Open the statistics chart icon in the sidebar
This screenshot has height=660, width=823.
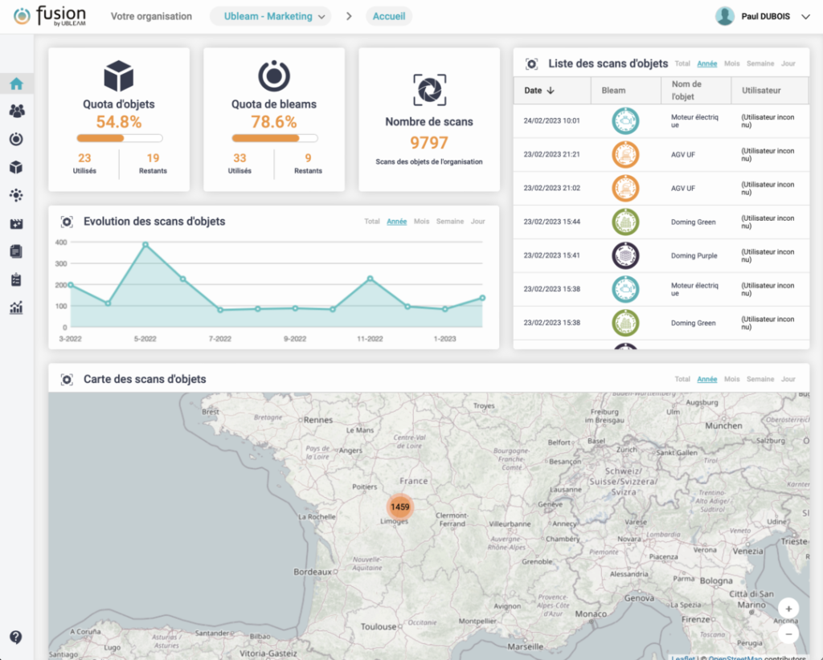click(16, 308)
